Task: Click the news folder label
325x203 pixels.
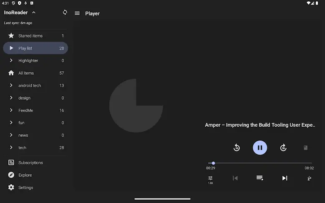Action: click(23, 135)
